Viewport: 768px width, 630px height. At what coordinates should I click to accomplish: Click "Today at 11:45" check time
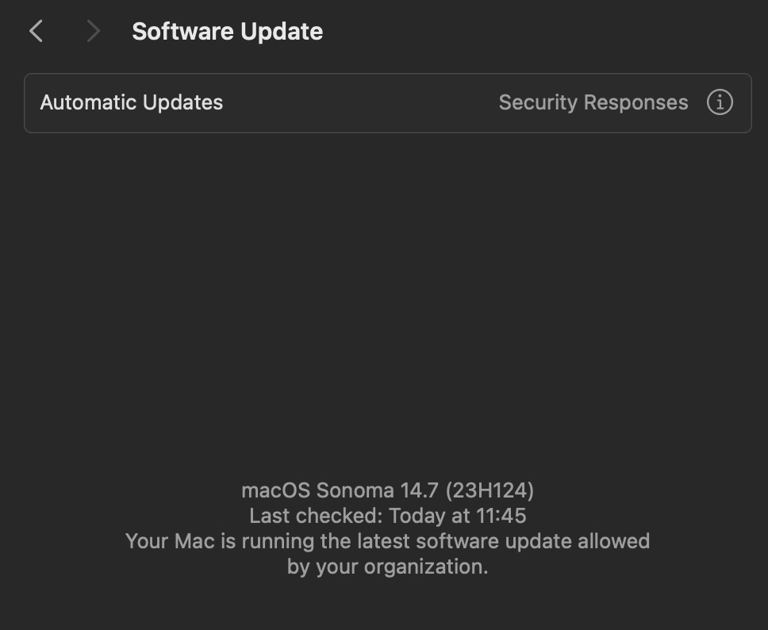tap(457, 516)
